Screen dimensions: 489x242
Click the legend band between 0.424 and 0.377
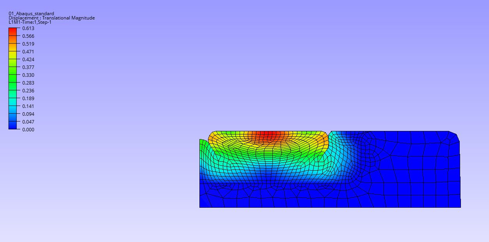[13, 63]
